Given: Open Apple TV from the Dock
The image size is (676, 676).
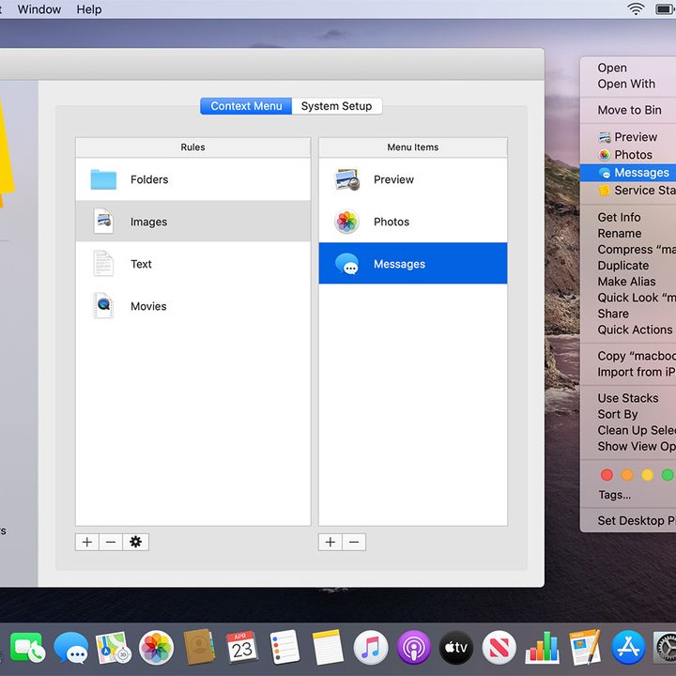Looking at the screenshot, I should tap(456, 648).
